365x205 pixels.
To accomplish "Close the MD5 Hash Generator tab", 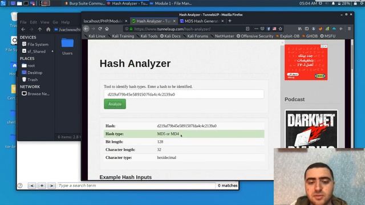I will click(222, 21).
